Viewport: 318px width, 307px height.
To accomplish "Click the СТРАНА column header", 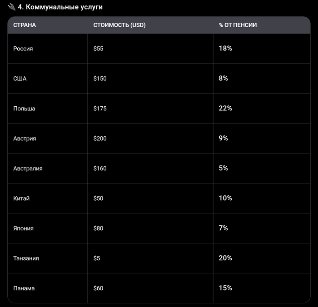I will tap(25, 25).
